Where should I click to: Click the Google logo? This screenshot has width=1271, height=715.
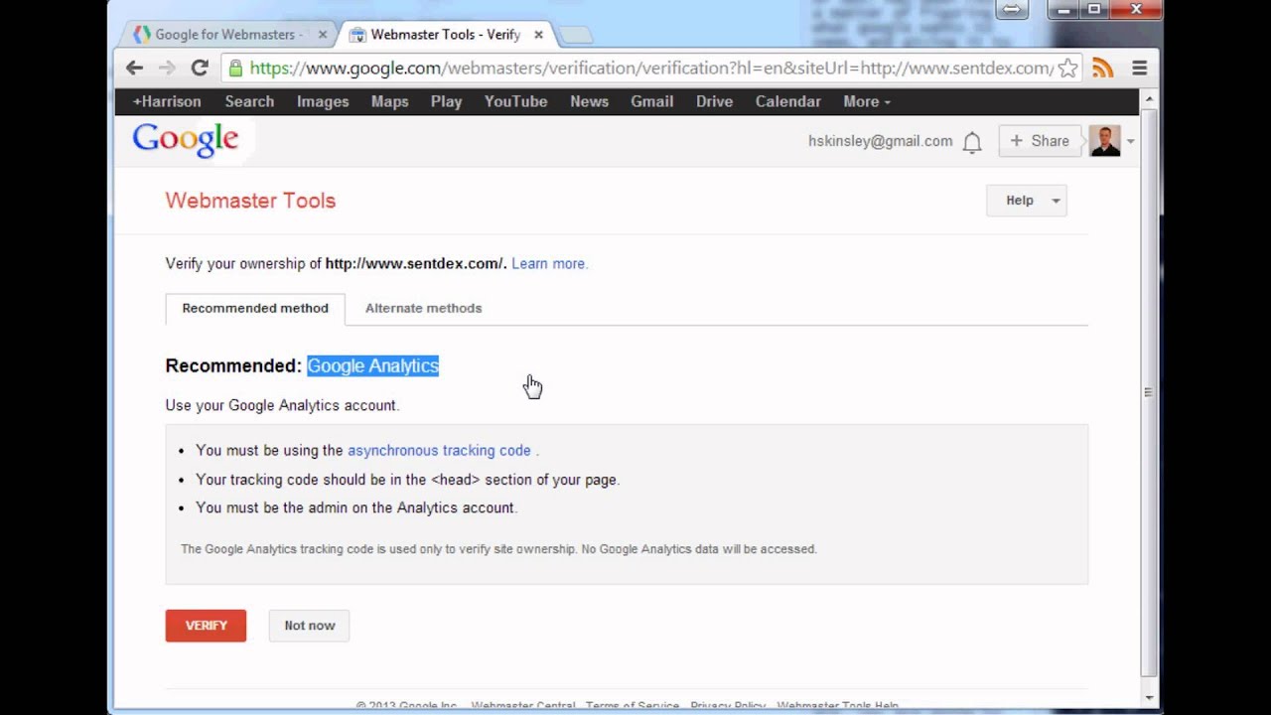[x=186, y=140]
